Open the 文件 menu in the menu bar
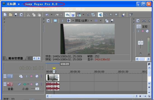The height and width of the screenshot is (100, 154). click(x=8, y=9)
